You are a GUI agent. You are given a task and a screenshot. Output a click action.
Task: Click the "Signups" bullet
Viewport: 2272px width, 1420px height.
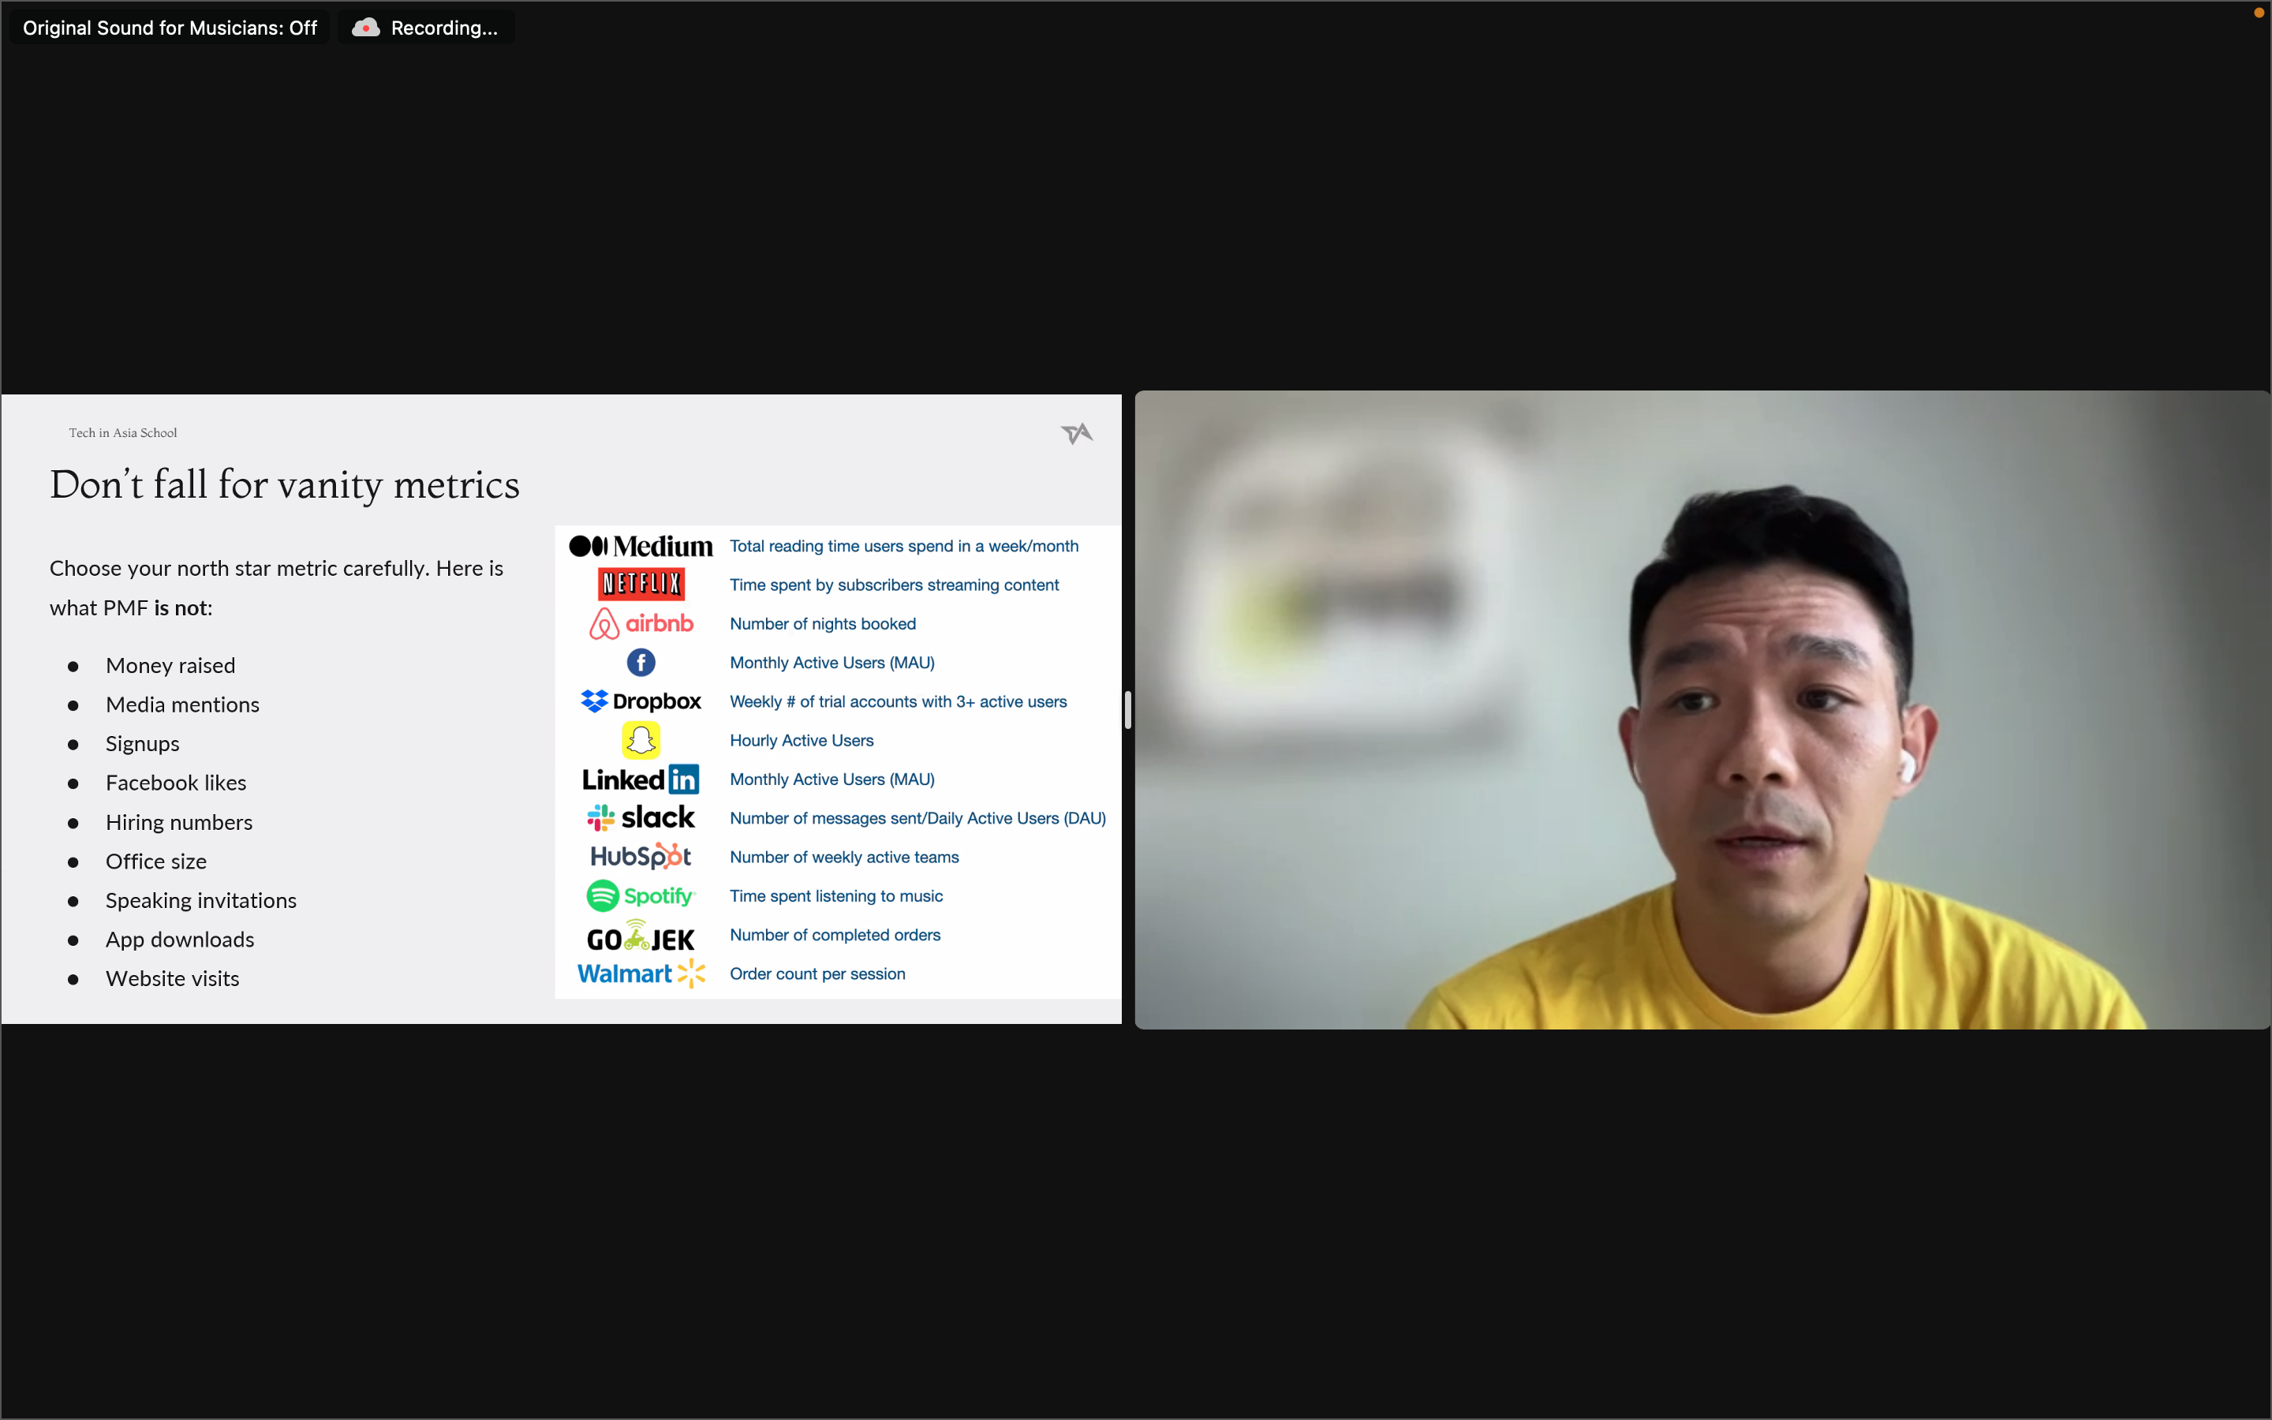coord(143,744)
